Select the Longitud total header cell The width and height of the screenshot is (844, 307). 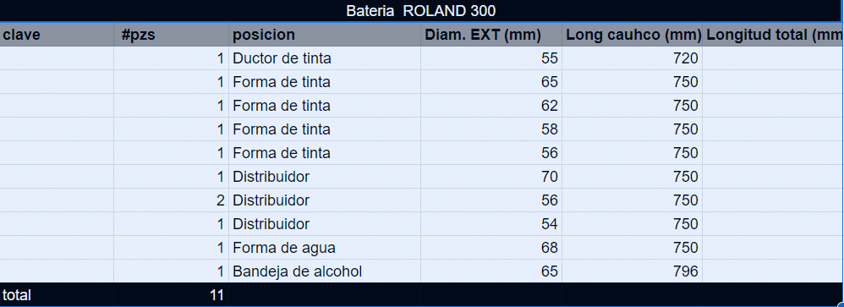pos(773,35)
